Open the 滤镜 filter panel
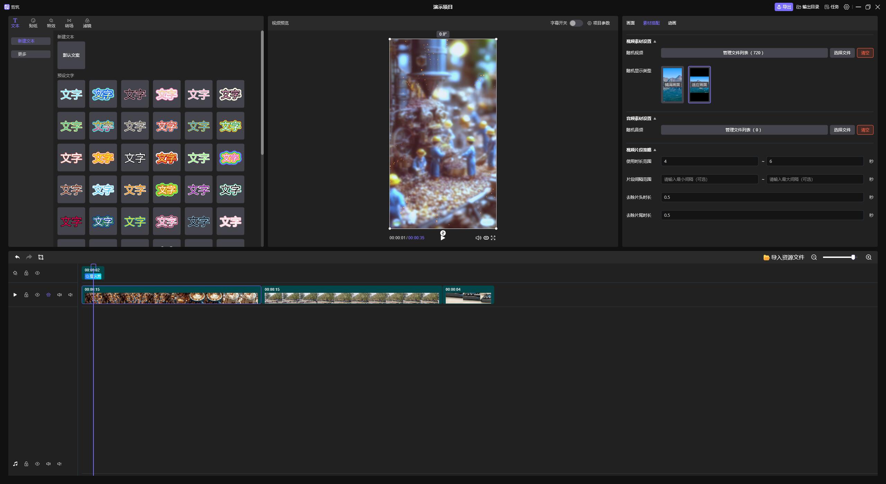Image resolution: width=886 pixels, height=484 pixels. [87, 23]
